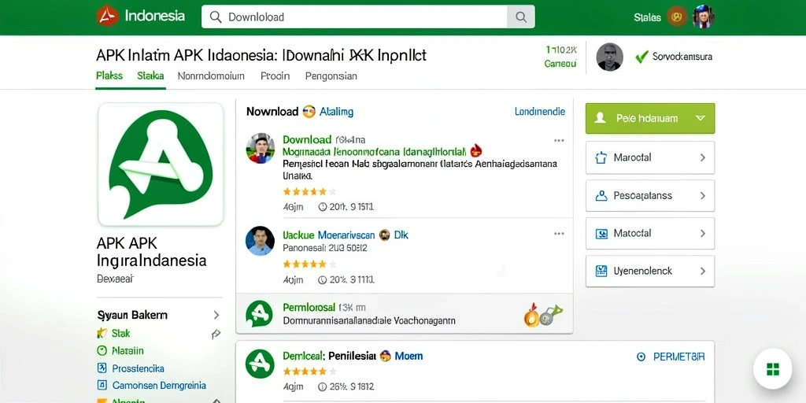This screenshot has height=403, width=806.
Task: Click the orange round badge icon in the header
Action: tap(677, 17)
